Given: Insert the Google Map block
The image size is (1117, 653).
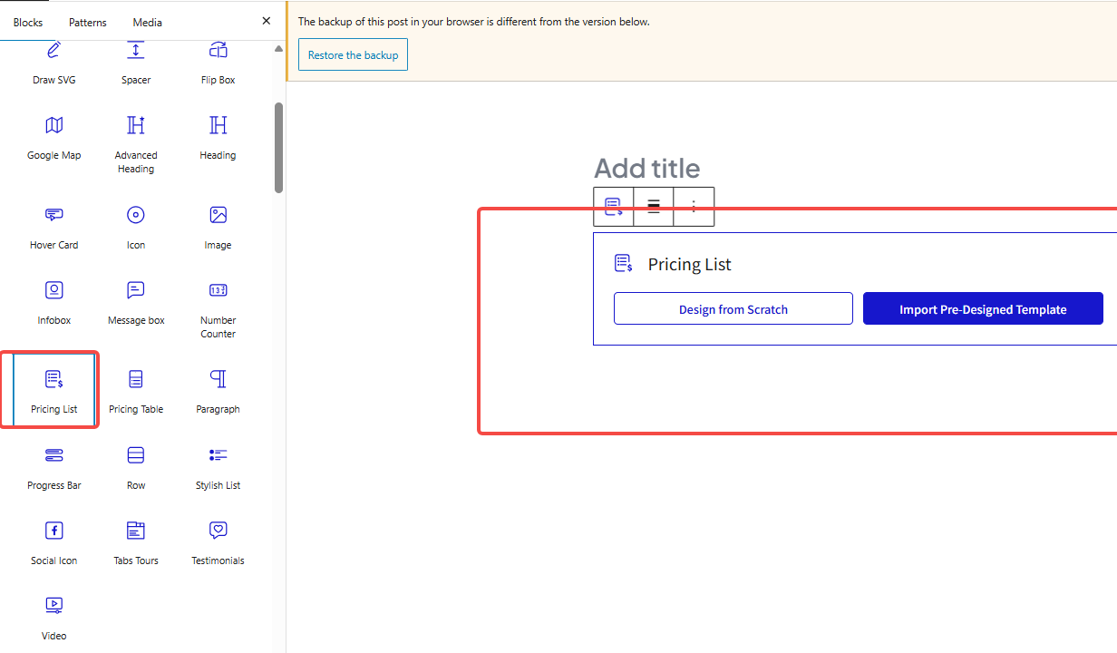Looking at the screenshot, I should (x=54, y=138).
